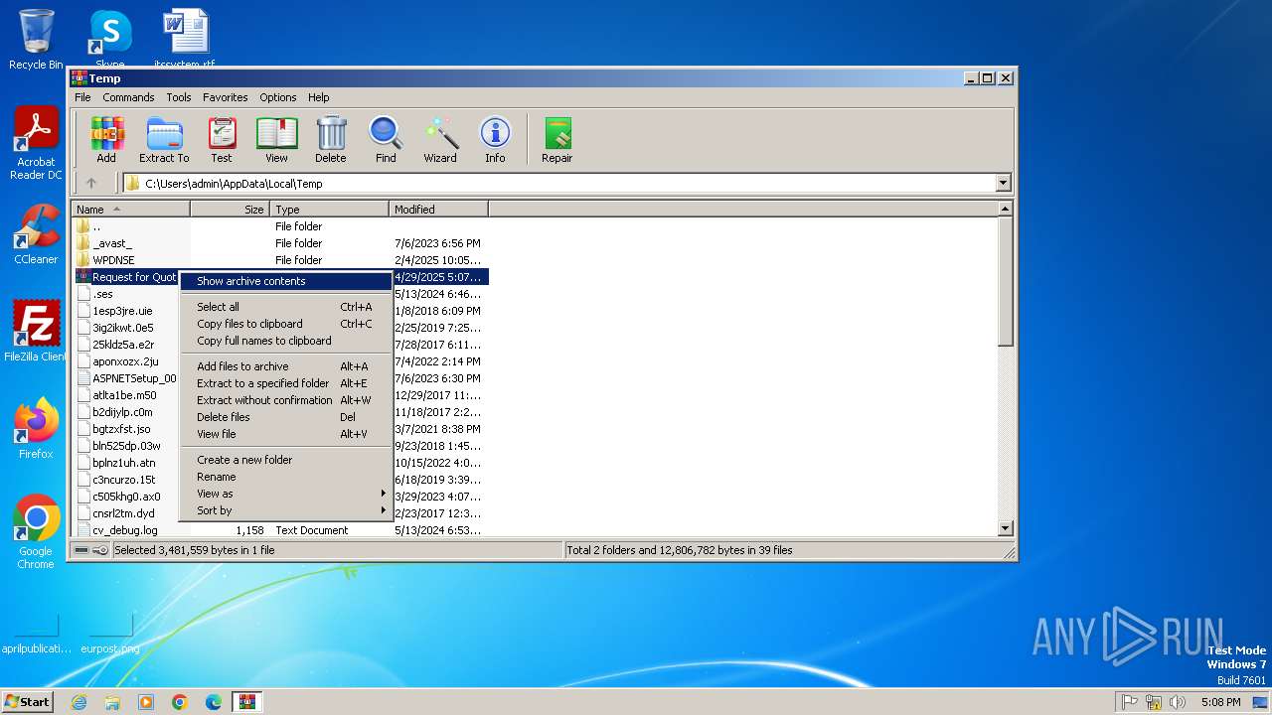This screenshot has width=1272, height=715.
Task: Go up one folder level arrow
Action: (x=91, y=183)
